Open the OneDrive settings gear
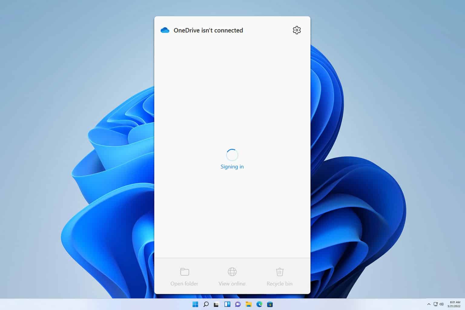The height and width of the screenshot is (310, 465). 297,30
